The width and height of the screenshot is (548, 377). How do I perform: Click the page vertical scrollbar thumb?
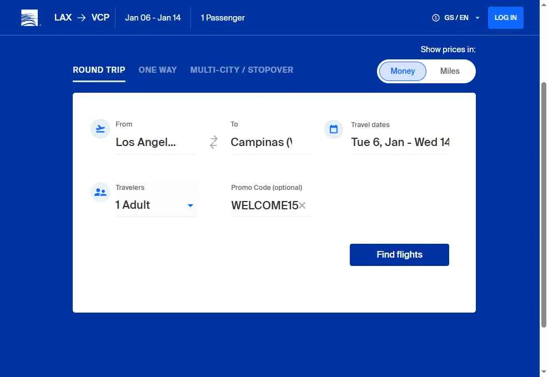click(x=544, y=205)
